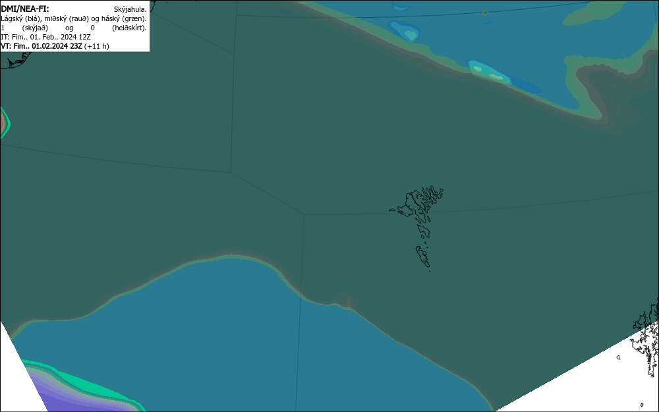
Task: Click the Faroe Islands outline on the map
Action: 417,227
